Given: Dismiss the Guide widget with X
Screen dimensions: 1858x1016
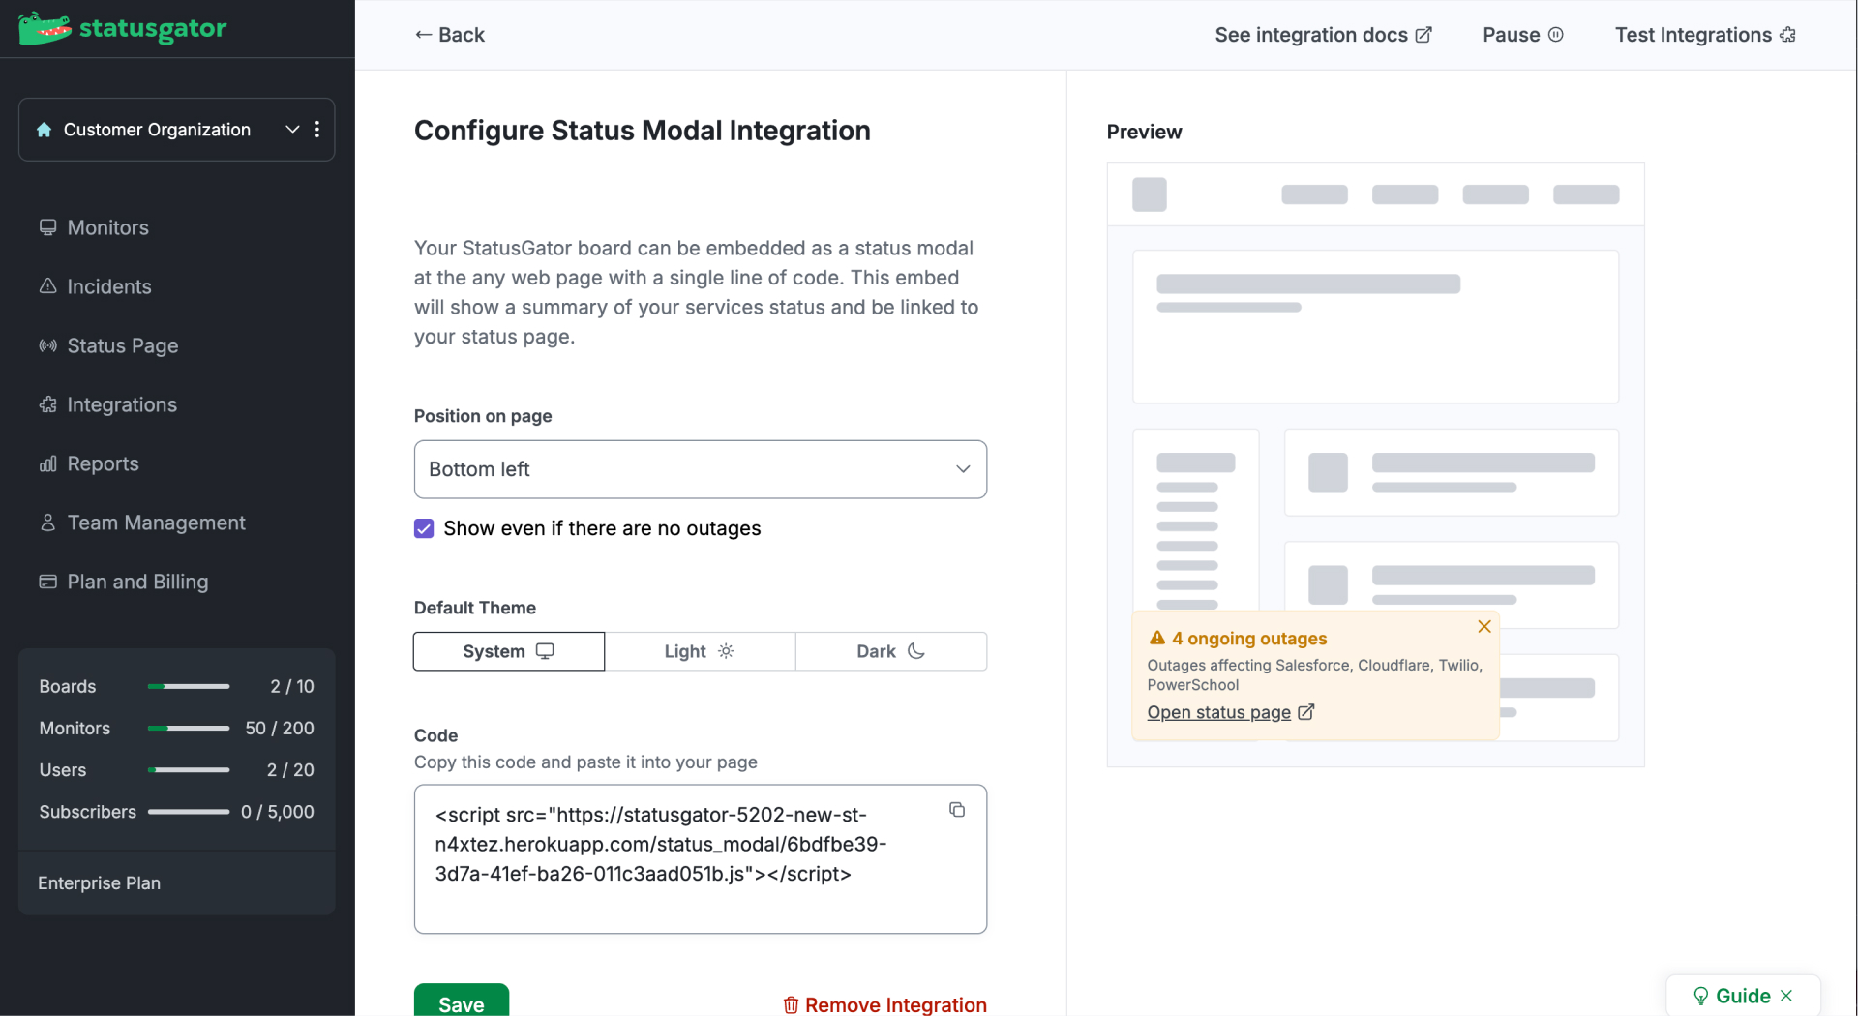Looking at the screenshot, I should (x=1786, y=996).
